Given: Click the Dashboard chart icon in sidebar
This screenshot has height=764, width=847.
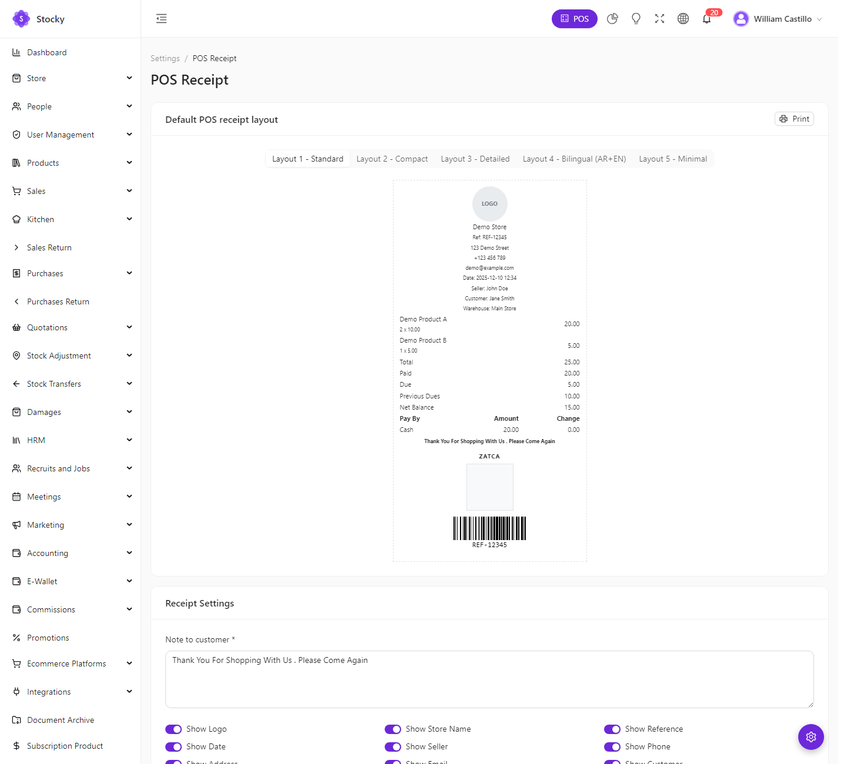Looking at the screenshot, I should tap(16, 52).
